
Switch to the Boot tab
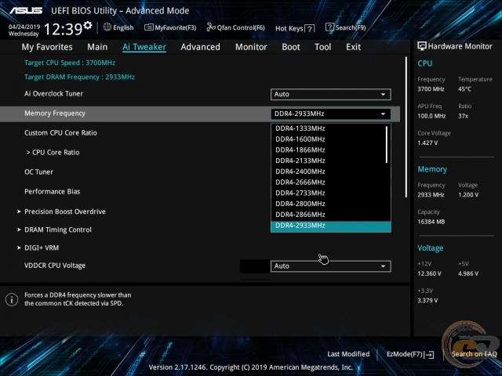[291, 47]
